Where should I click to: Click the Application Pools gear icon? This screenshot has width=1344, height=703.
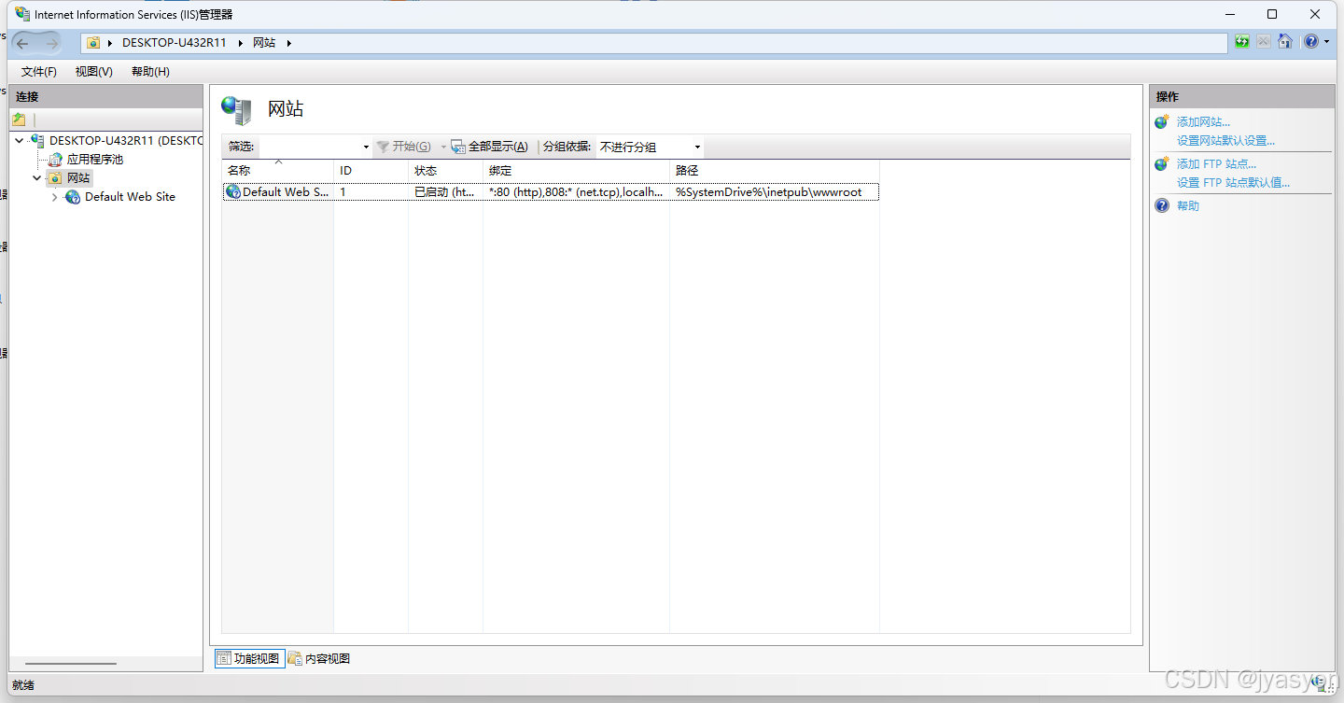coord(56,160)
